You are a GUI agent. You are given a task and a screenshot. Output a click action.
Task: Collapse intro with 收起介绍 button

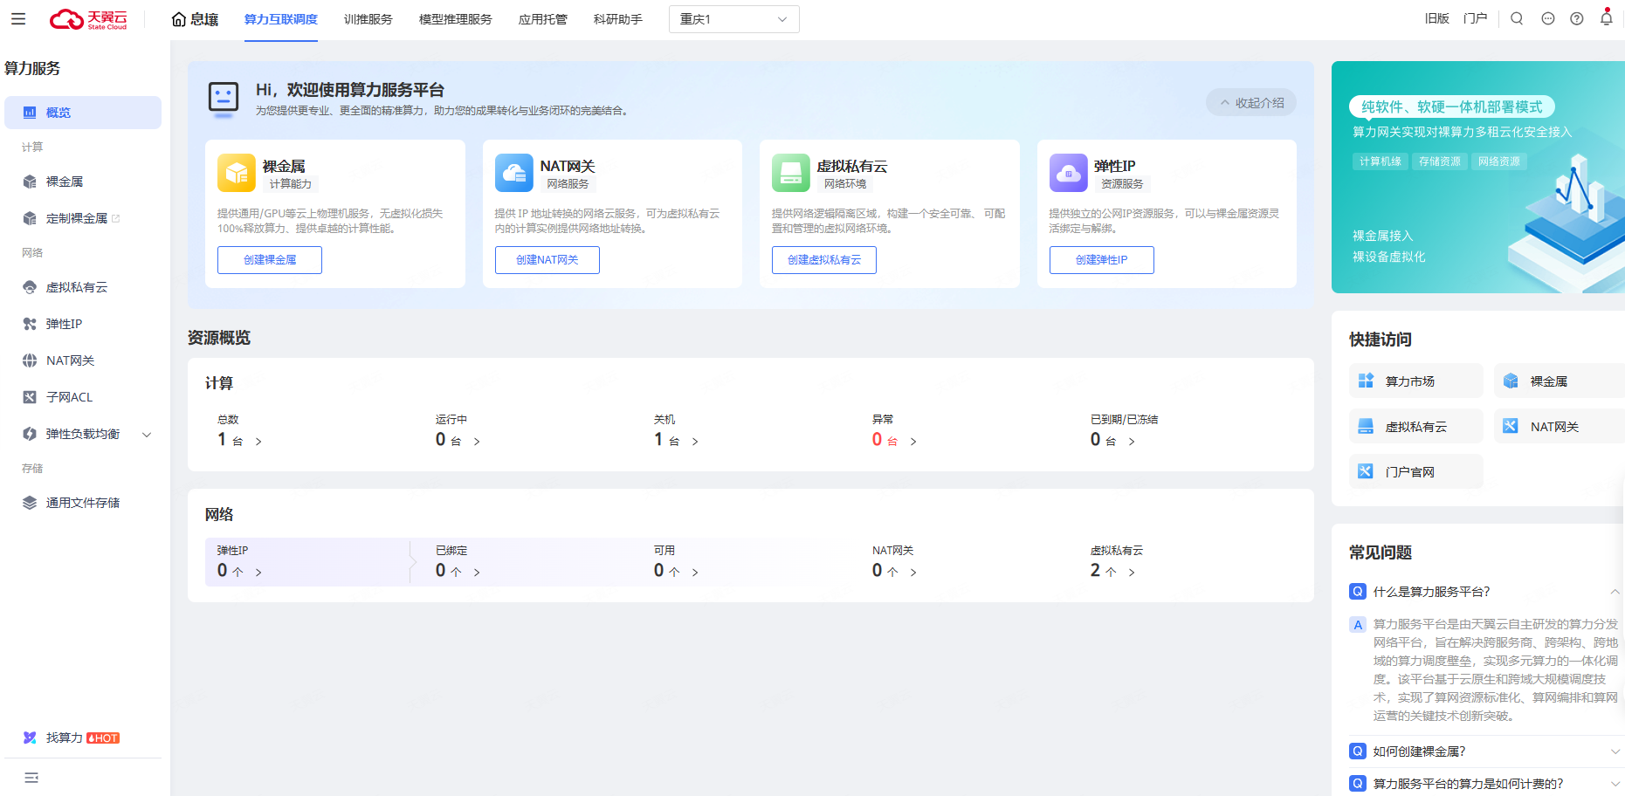coord(1251,103)
